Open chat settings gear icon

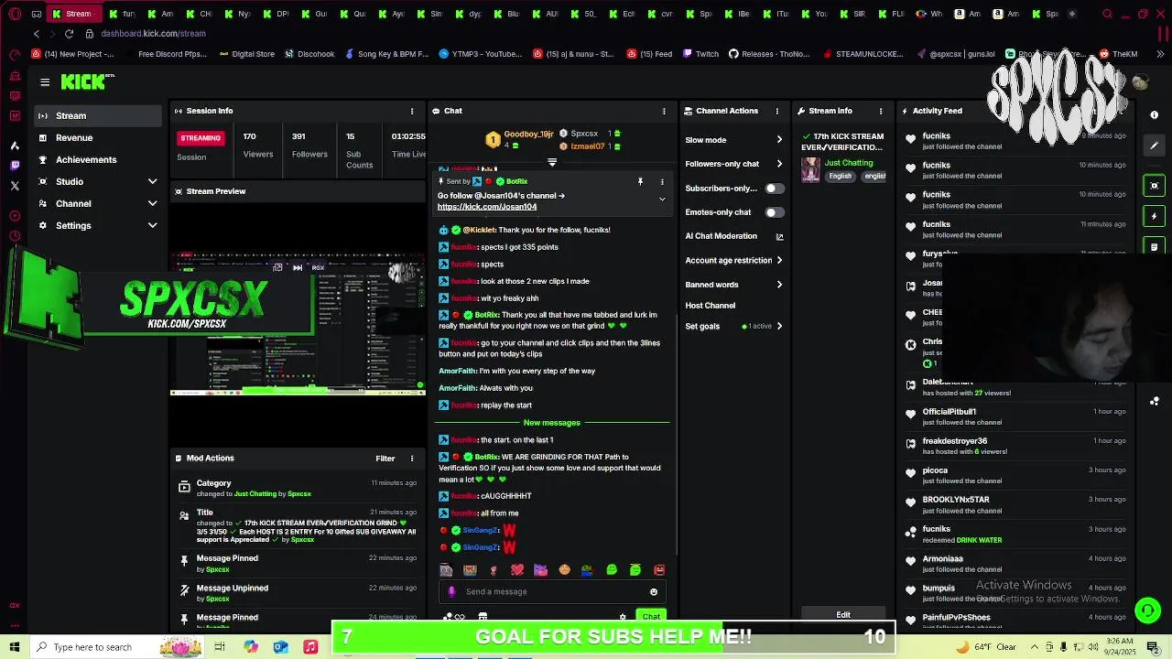pos(623,617)
